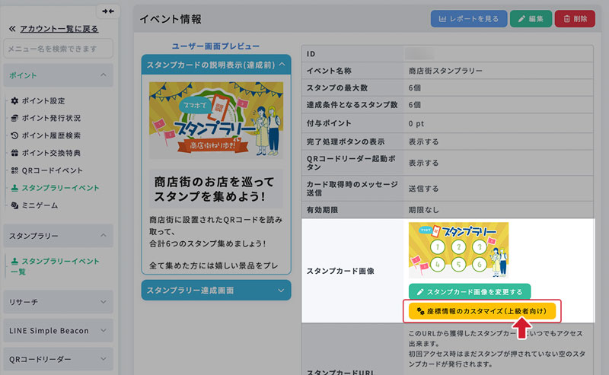Screen dimensions: 609x375
Task: Open ポイント履歴検索 menu item
Action: tap(50, 135)
